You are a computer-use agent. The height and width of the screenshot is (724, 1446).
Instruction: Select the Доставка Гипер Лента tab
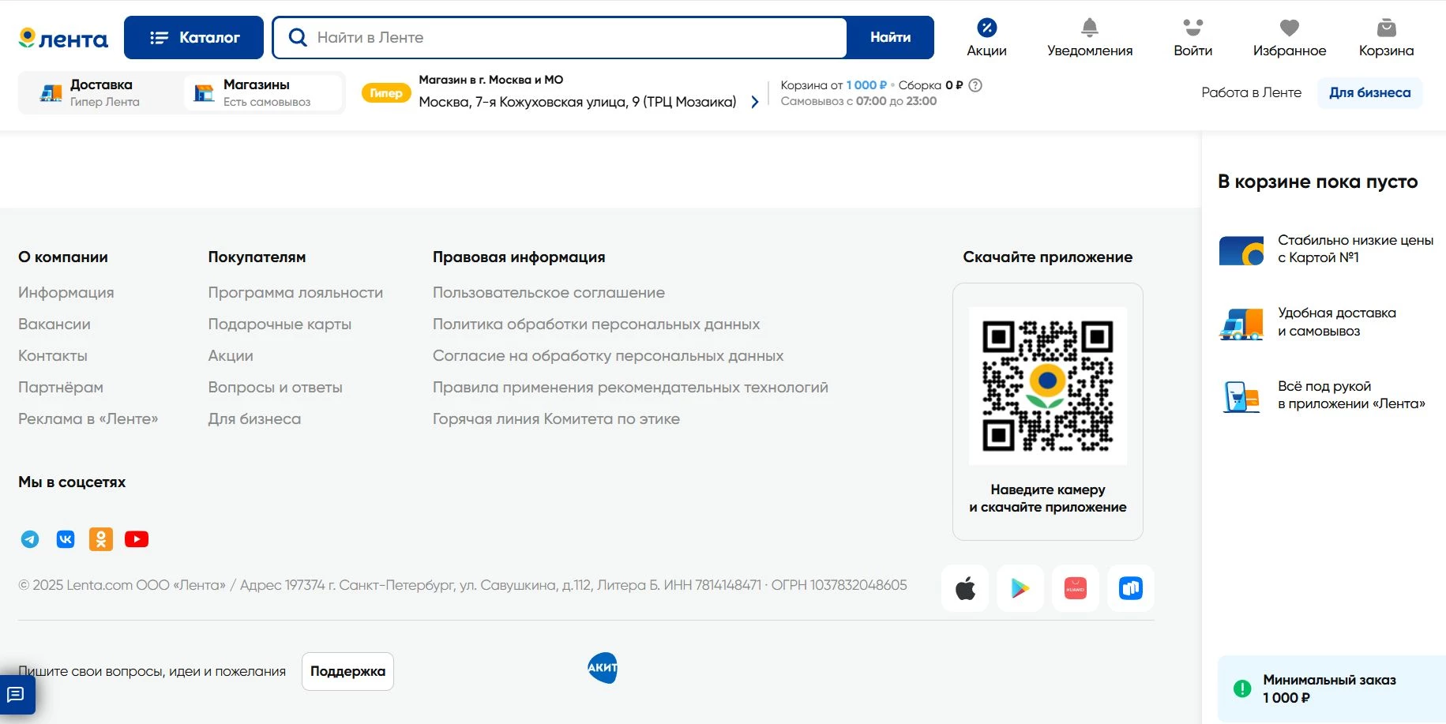point(100,92)
